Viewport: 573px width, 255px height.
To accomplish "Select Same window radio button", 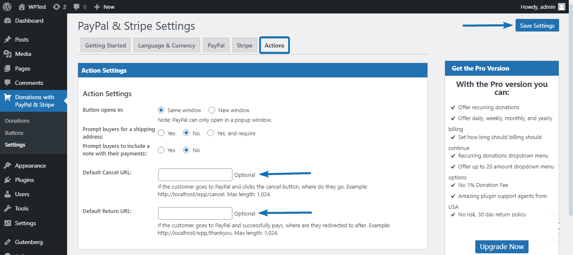I will point(161,110).
